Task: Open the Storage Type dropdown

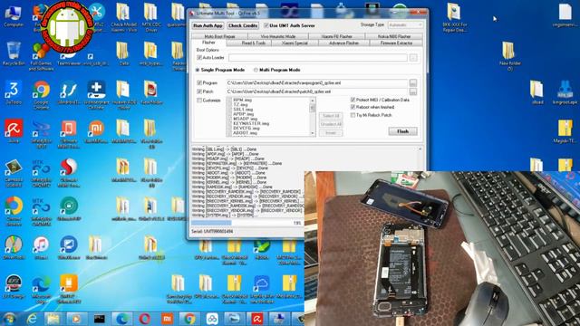Action: point(405,24)
